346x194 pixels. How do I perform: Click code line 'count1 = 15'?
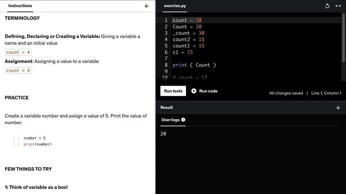click(x=189, y=46)
